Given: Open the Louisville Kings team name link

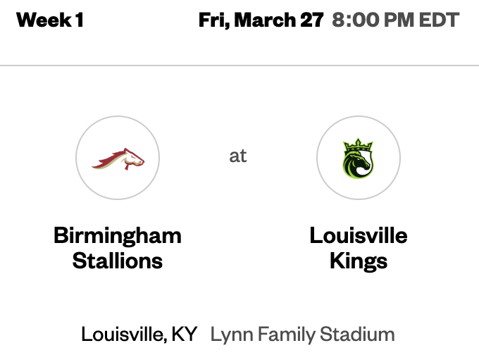Looking at the screenshot, I should click(359, 248).
